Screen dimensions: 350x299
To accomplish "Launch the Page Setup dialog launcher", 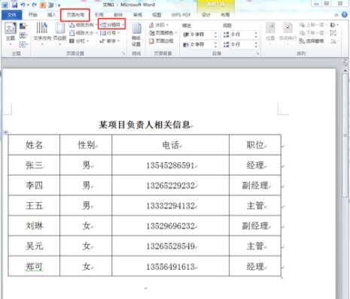I will click(x=123, y=53).
